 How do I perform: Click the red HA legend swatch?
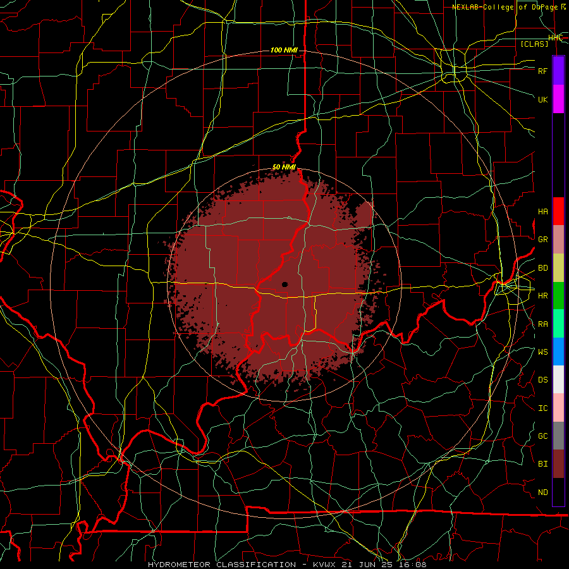tap(558, 211)
